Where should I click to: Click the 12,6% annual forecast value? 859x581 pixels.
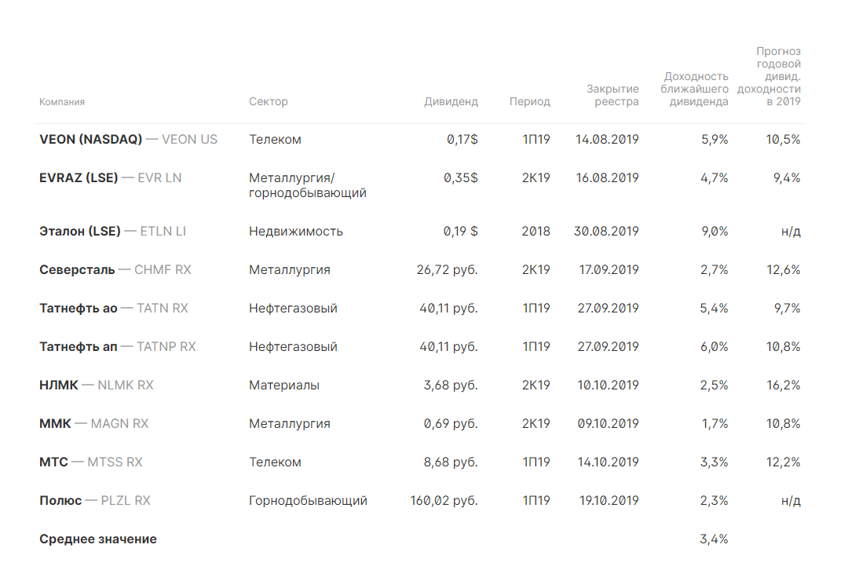click(x=783, y=269)
